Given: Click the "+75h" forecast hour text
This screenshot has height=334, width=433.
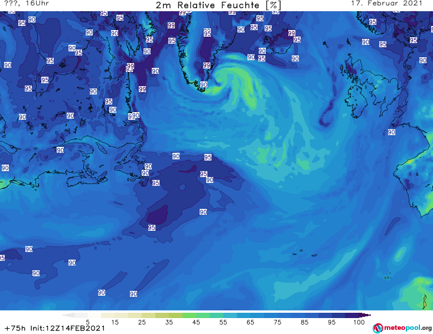Looking at the screenshot, I should point(15,328).
